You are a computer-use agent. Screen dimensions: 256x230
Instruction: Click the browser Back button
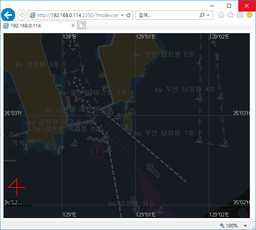[x=8, y=15]
